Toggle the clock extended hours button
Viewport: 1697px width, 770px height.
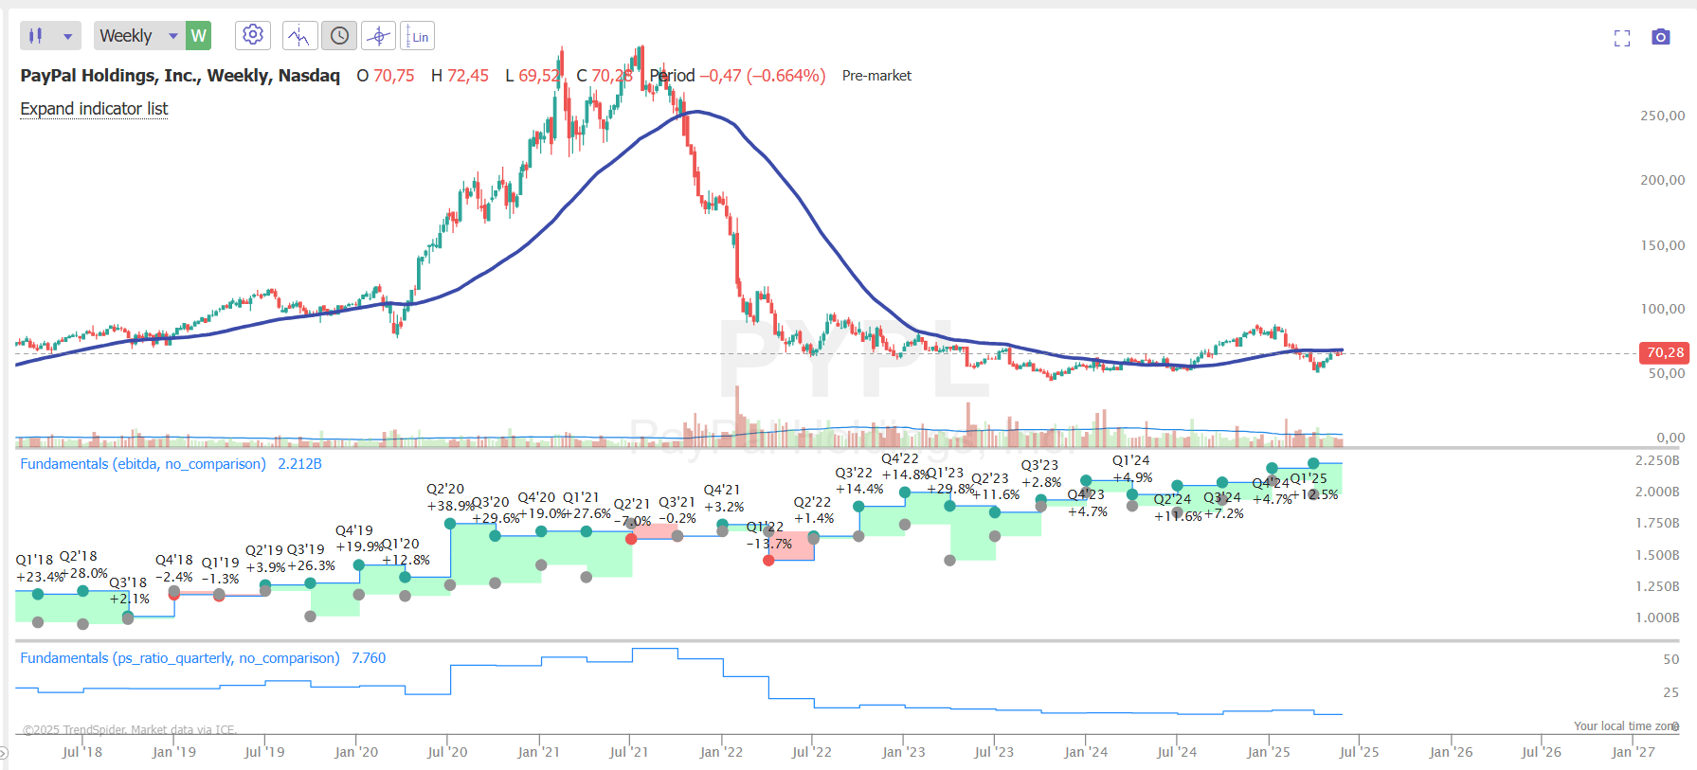coord(339,36)
